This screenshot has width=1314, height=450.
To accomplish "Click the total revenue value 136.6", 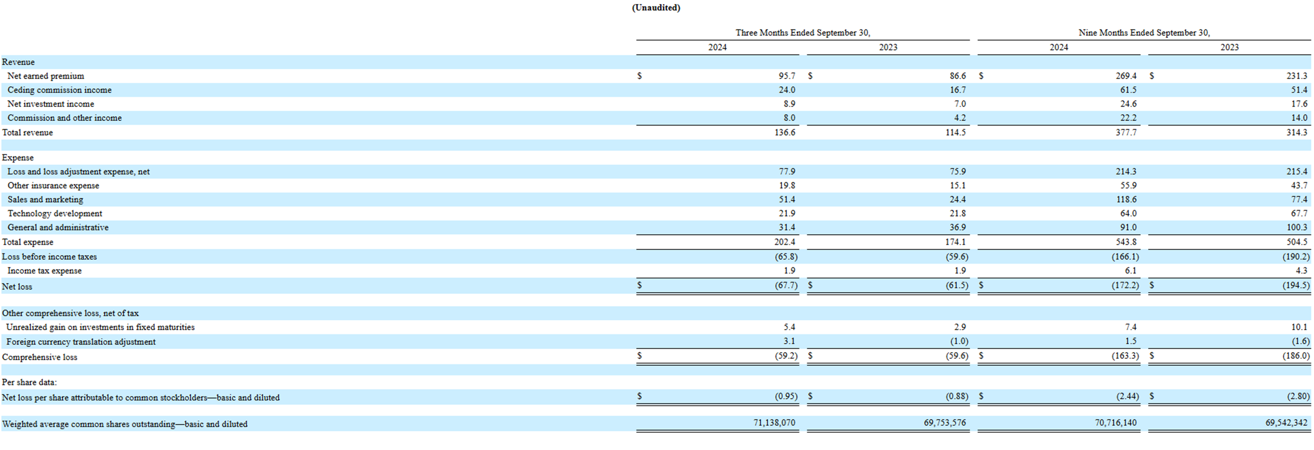I will pyautogui.click(x=784, y=132).
